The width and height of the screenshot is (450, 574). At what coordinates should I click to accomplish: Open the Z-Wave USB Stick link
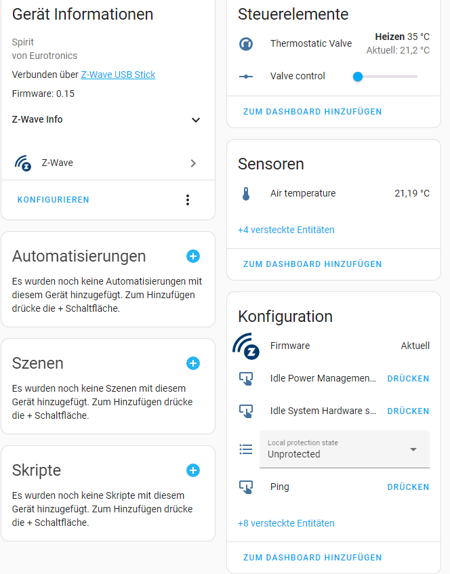118,75
